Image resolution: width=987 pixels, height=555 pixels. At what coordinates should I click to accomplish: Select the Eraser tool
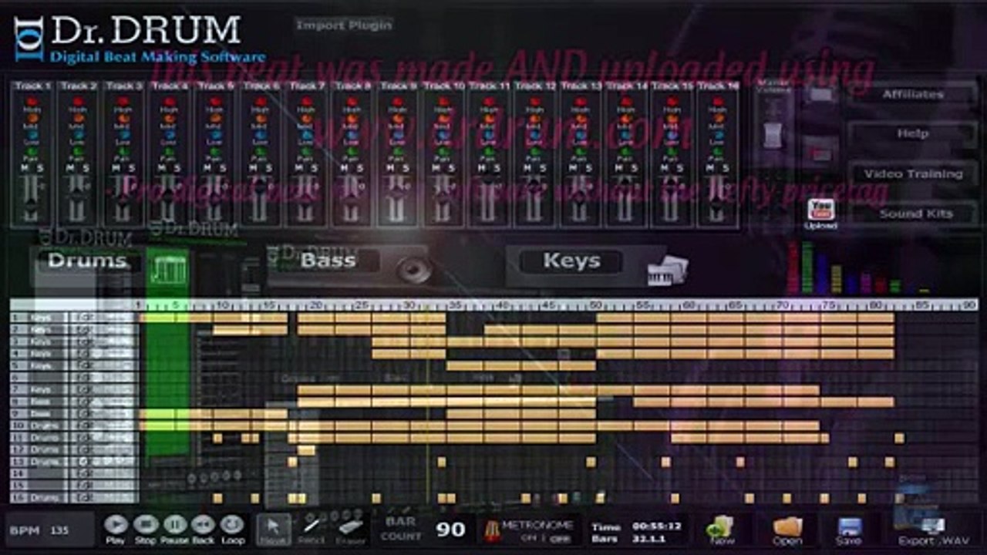(x=350, y=529)
